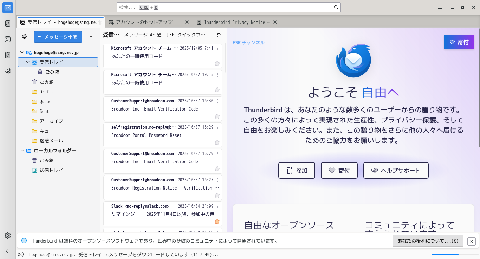Select ごみ箱 folder listed above Drafts

coord(58,82)
